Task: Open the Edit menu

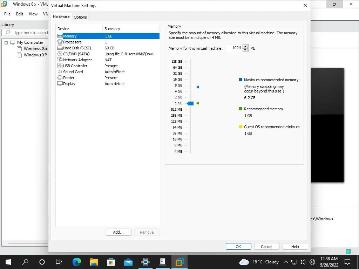Action: [20, 14]
